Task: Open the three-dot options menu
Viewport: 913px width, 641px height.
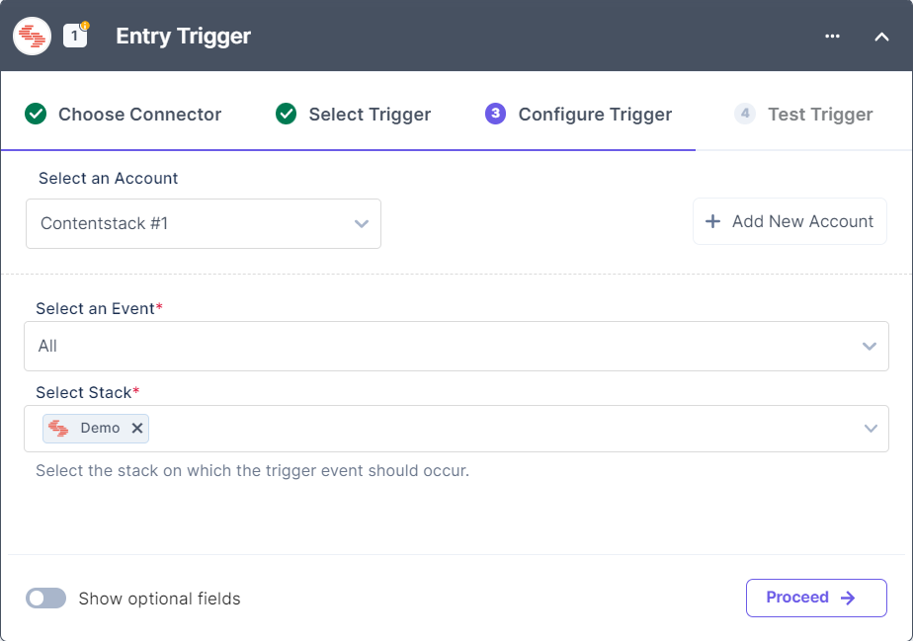Action: tap(832, 36)
